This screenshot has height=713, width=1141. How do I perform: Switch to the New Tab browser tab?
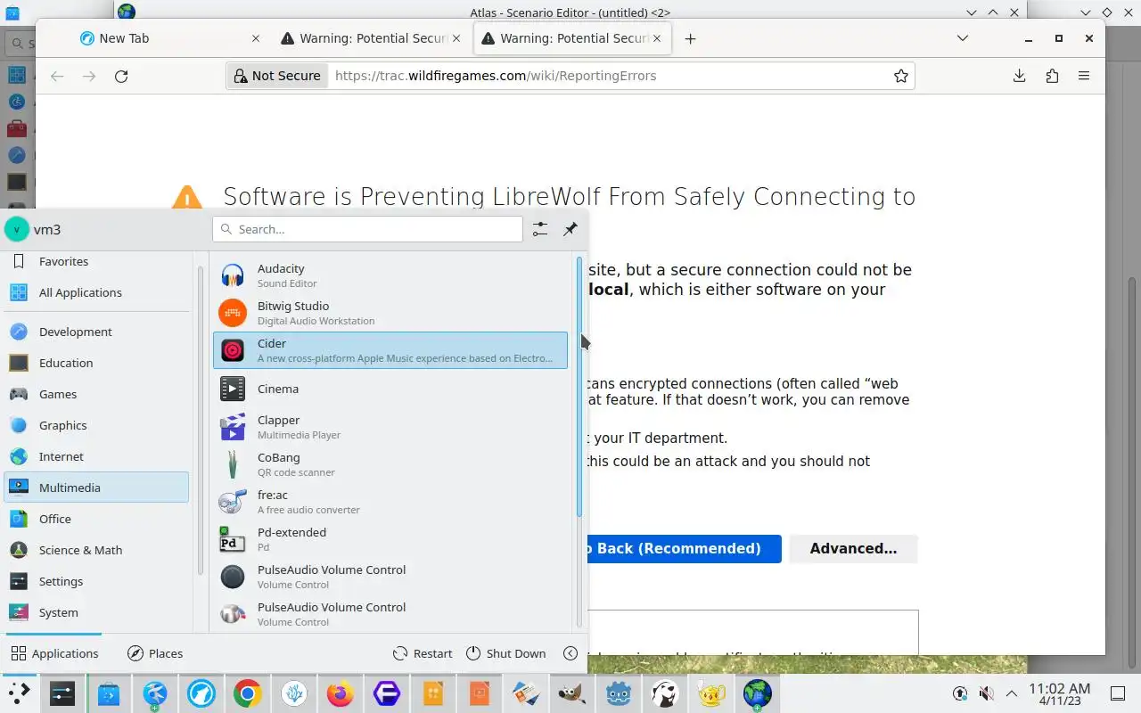coord(168,38)
